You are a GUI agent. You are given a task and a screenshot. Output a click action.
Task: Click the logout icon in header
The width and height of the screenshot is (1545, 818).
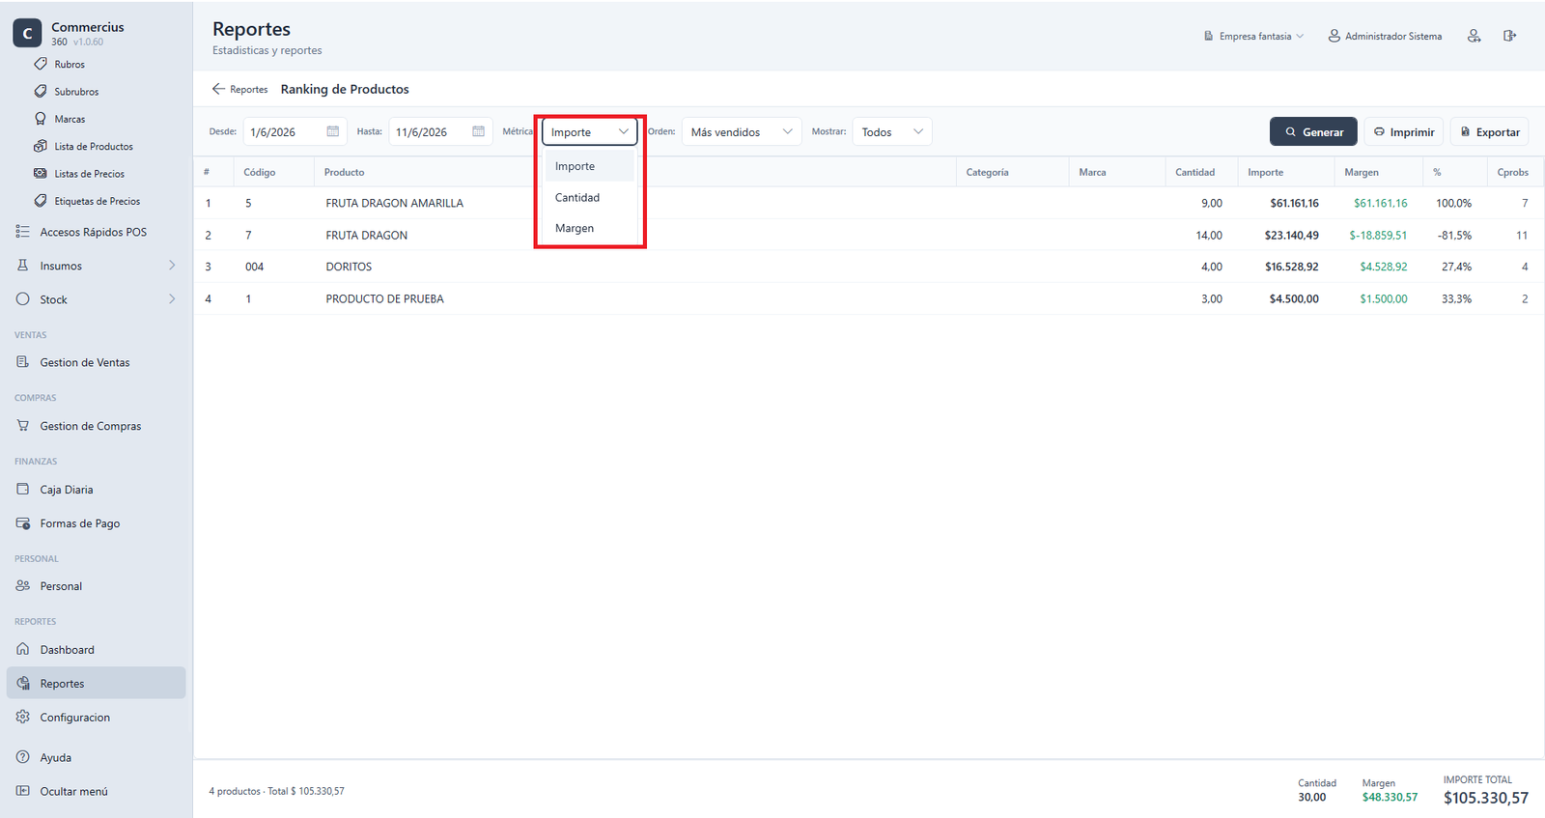click(x=1509, y=36)
